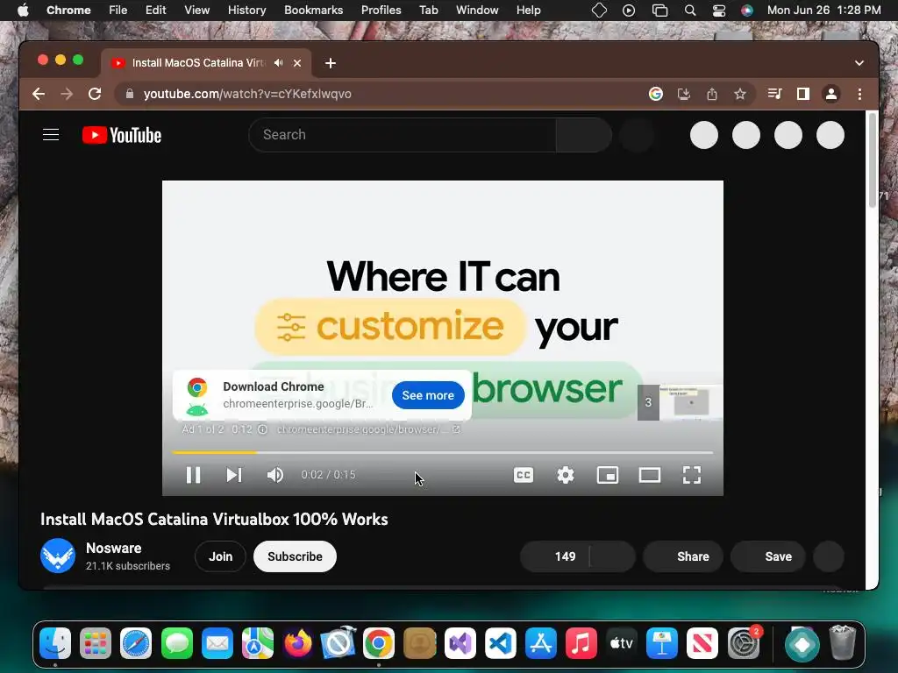Open a new tab

(x=331, y=63)
